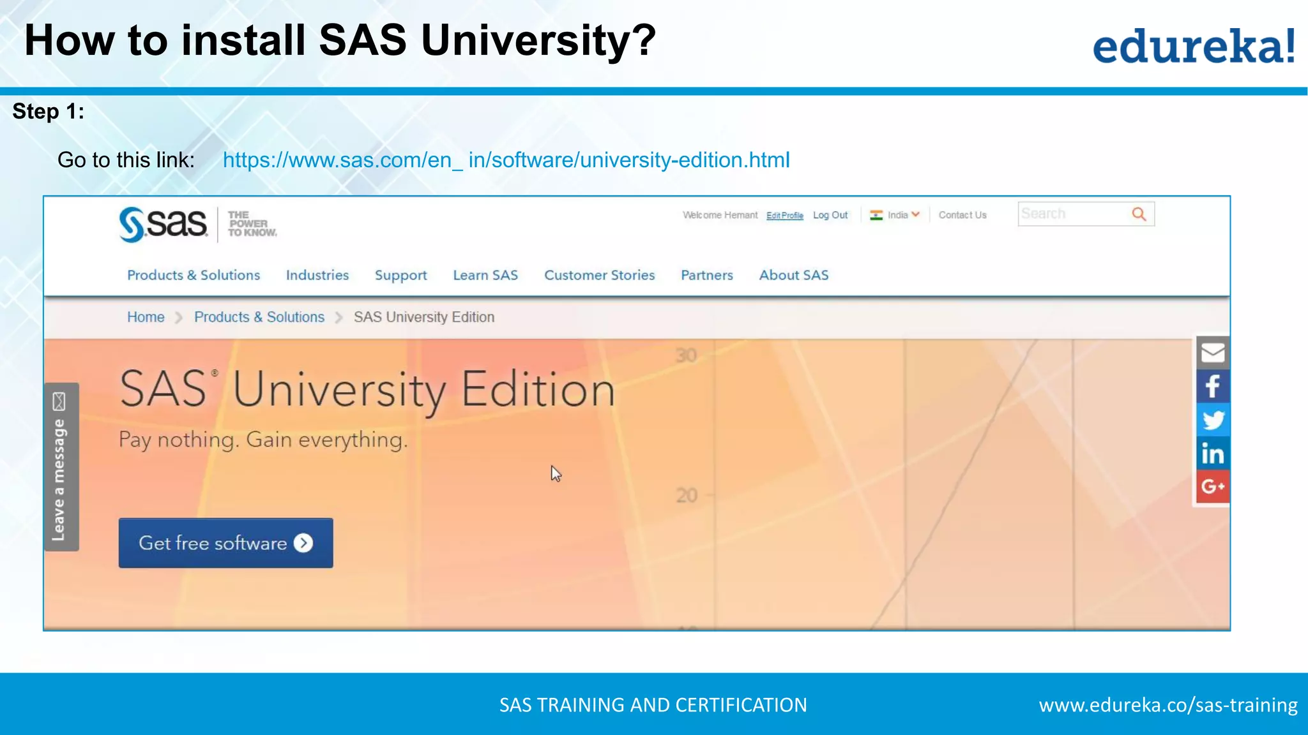Open the Learn SAS menu
This screenshot has height=735, width=1308.
point(485,275)
